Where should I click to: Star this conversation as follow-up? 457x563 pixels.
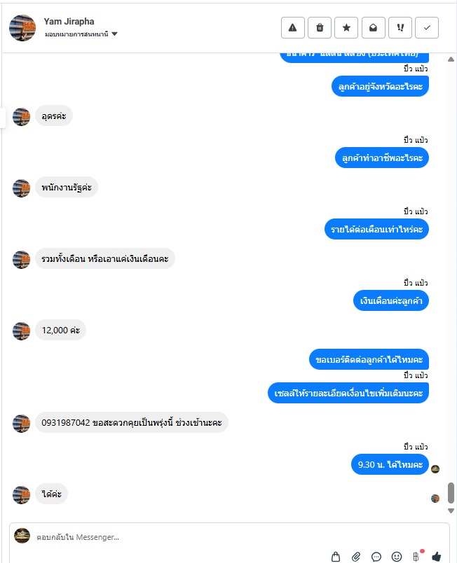pos(346,27)
